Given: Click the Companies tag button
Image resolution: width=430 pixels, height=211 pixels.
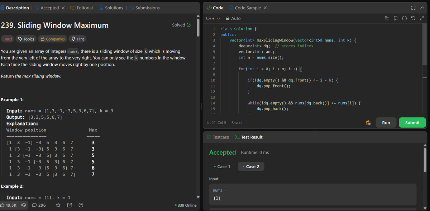Looking at the screenshot, I should pos(53,39).
